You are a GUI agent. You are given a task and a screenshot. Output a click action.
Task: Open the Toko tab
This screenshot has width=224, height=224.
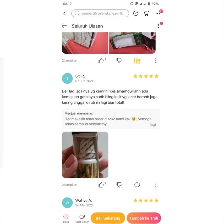[66, 219]
